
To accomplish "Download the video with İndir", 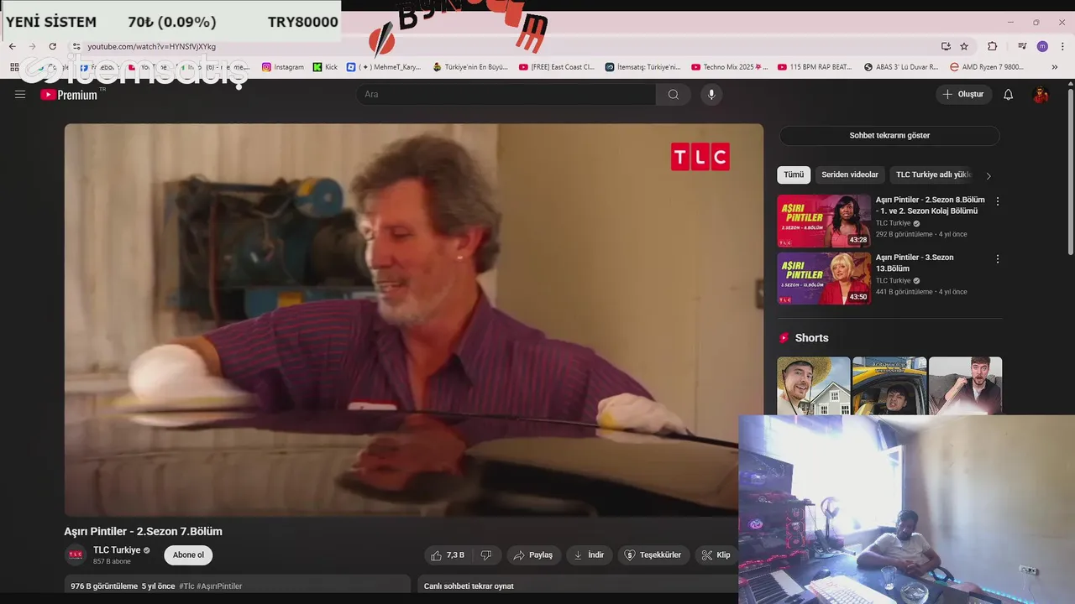I will click(x=589, y=555).
